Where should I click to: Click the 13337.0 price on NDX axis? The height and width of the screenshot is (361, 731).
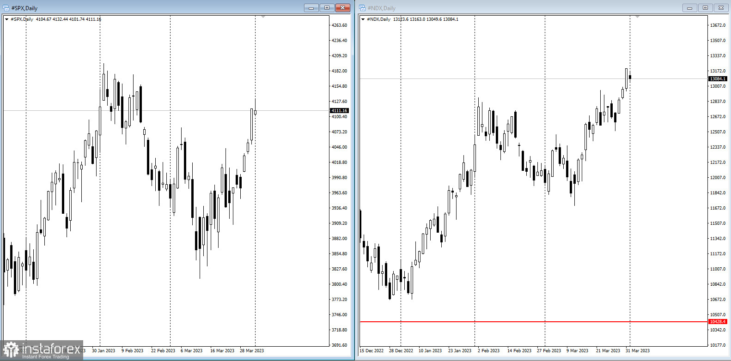pyautogui.click(x=718, y=56)
